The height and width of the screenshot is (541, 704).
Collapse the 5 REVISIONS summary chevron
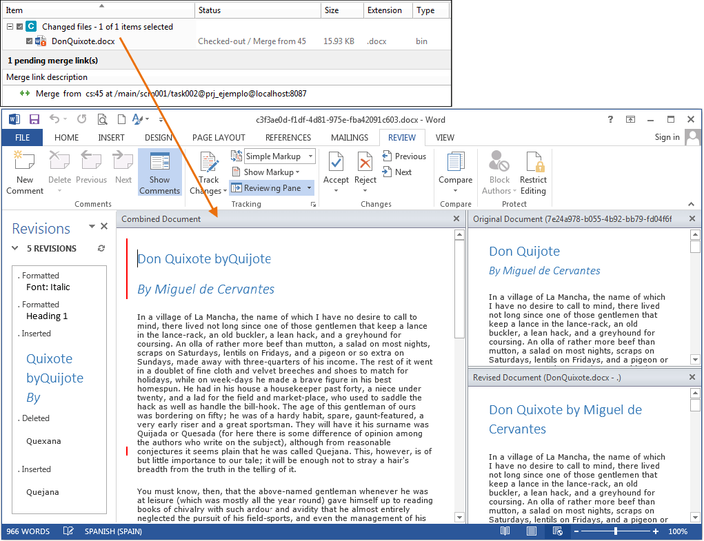(x=14, y=248)
